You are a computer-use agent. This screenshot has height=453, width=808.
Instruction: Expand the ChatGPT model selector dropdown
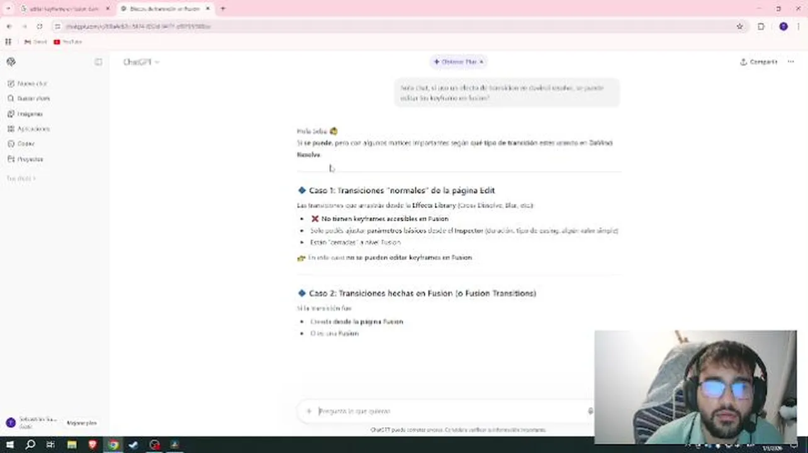coord(141,62)
